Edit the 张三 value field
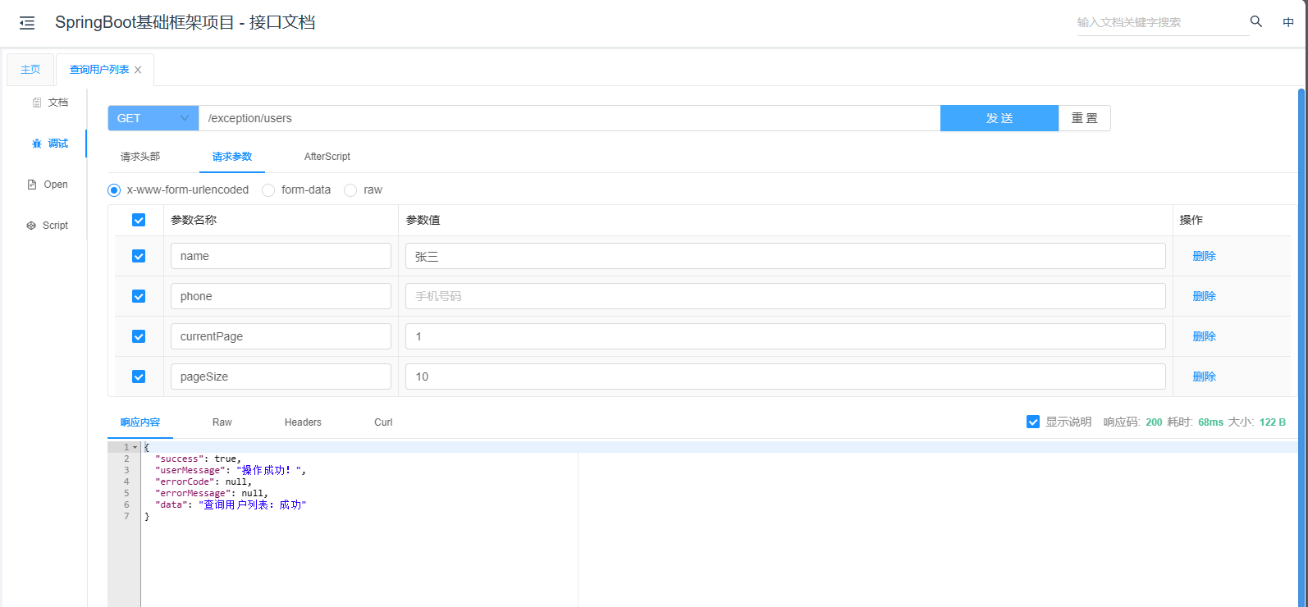 click(x=785, y=256)
